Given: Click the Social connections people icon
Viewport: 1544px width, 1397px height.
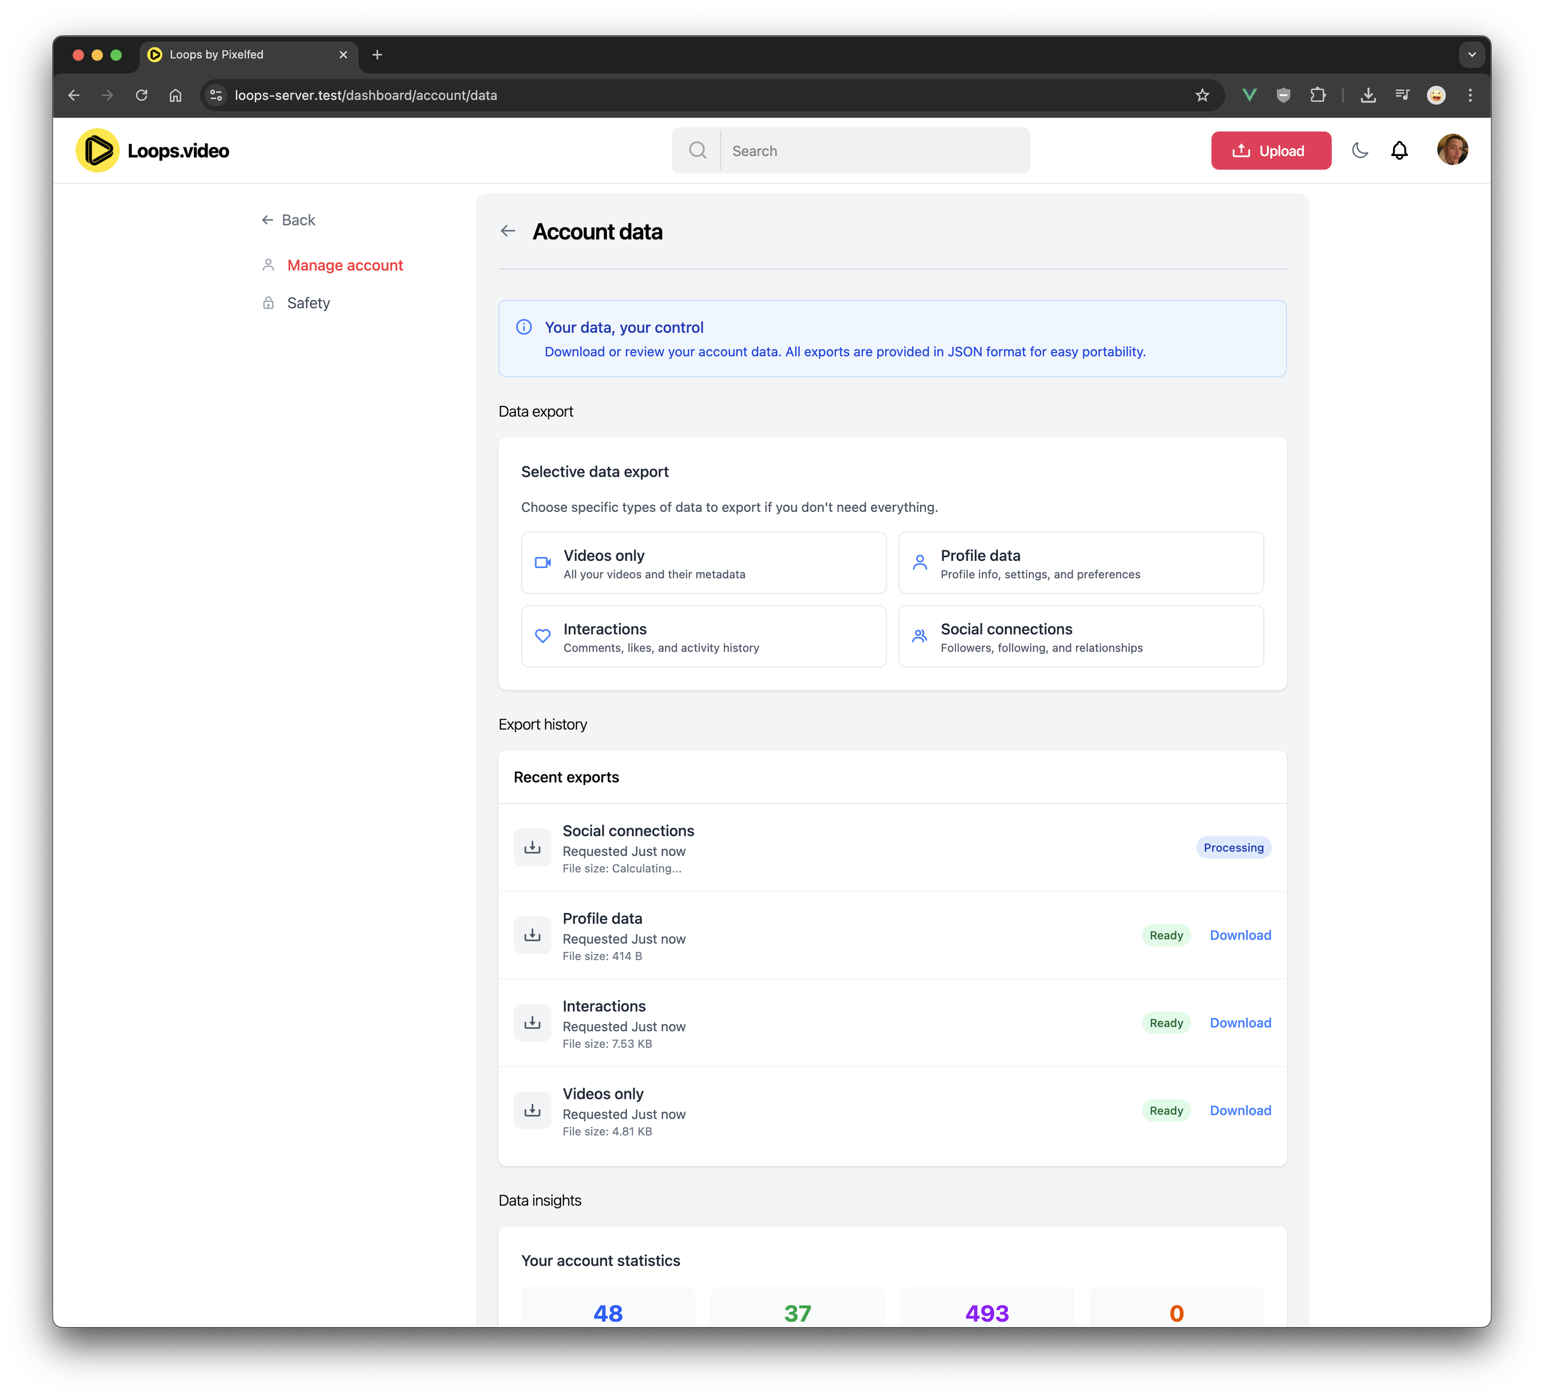Looking at the screenshot, I should pos(920,637).
